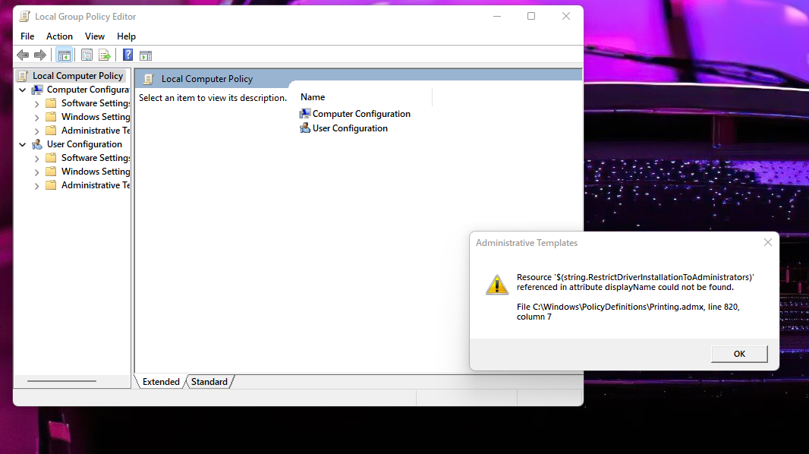Click the Properties toolbar icon

(x=87, y=55)
